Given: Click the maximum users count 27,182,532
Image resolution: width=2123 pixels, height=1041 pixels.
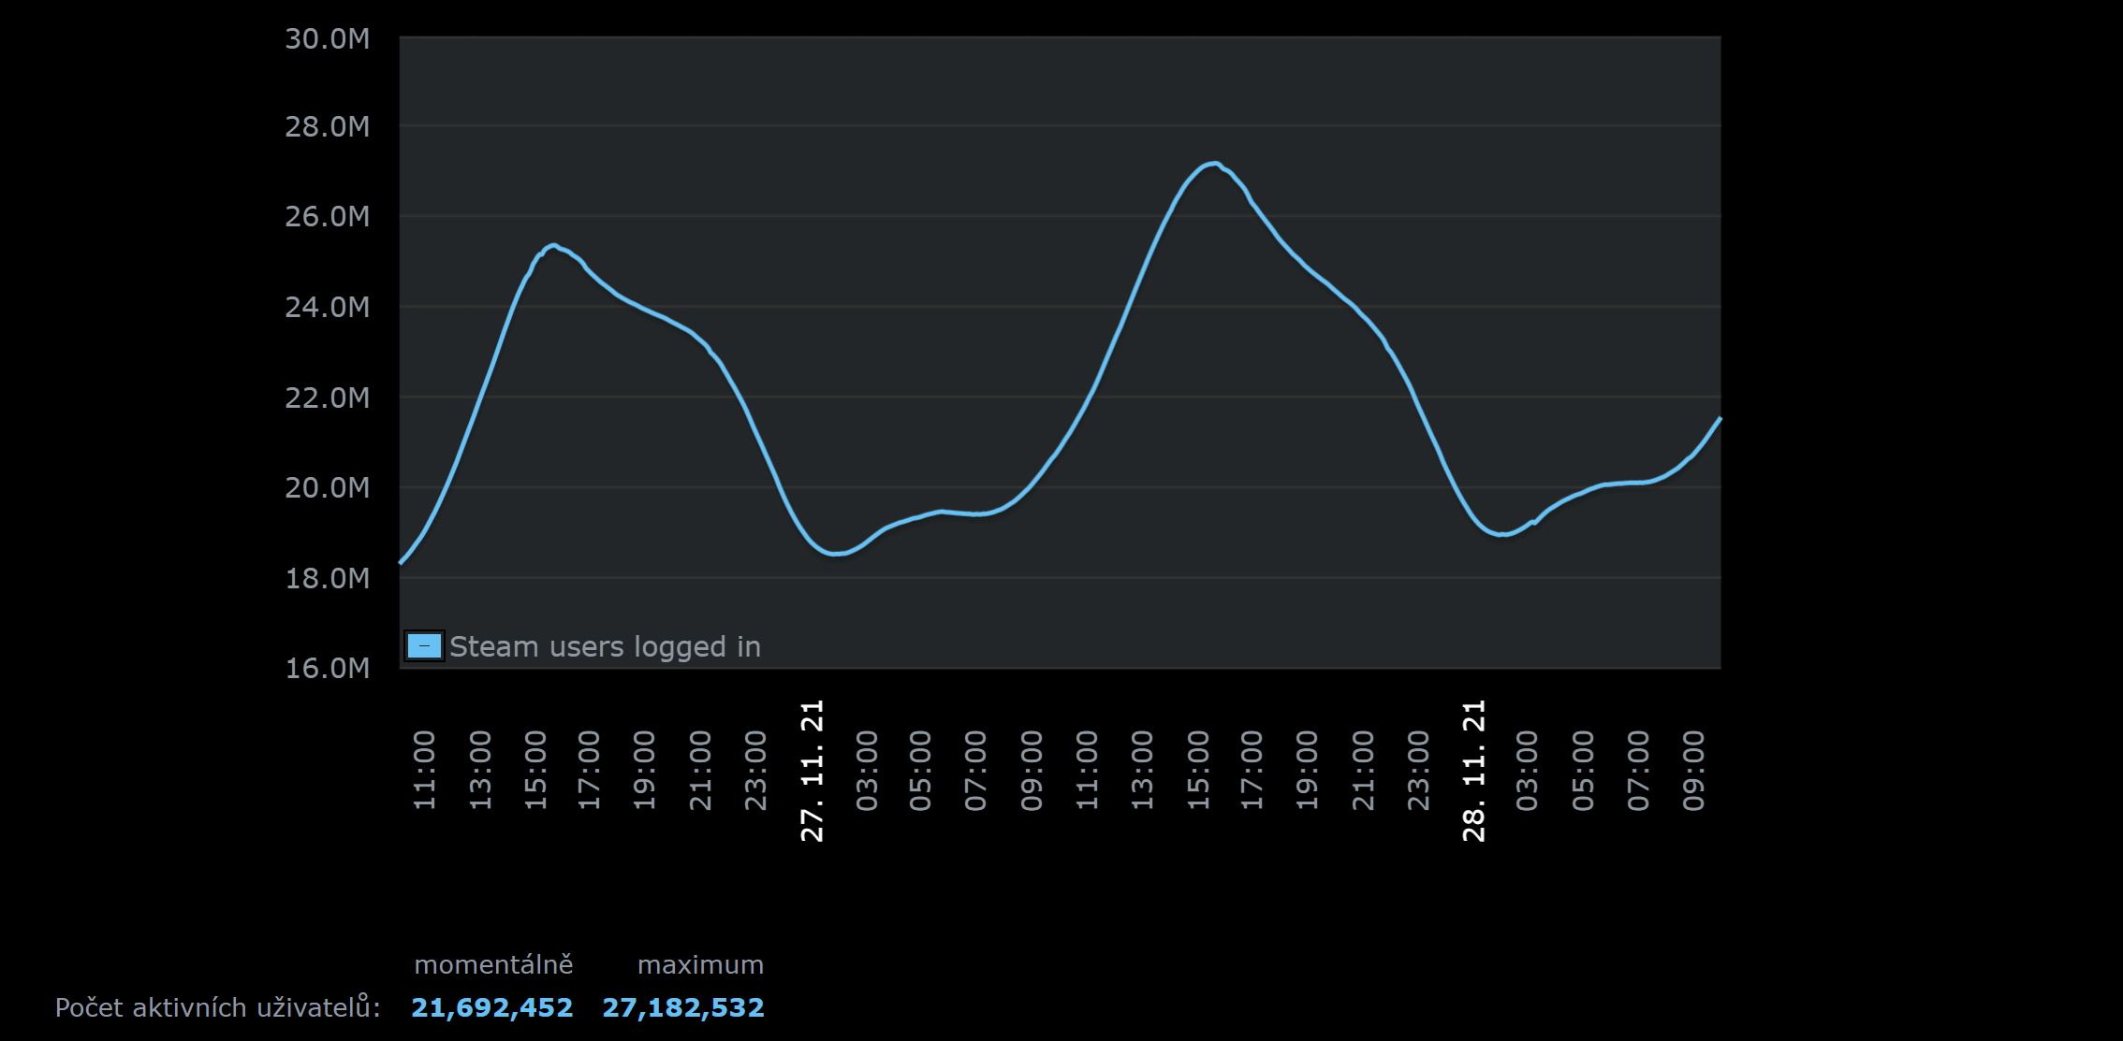Looking at the screenshot, I should pyautogui.click(x=682, y=1007).
